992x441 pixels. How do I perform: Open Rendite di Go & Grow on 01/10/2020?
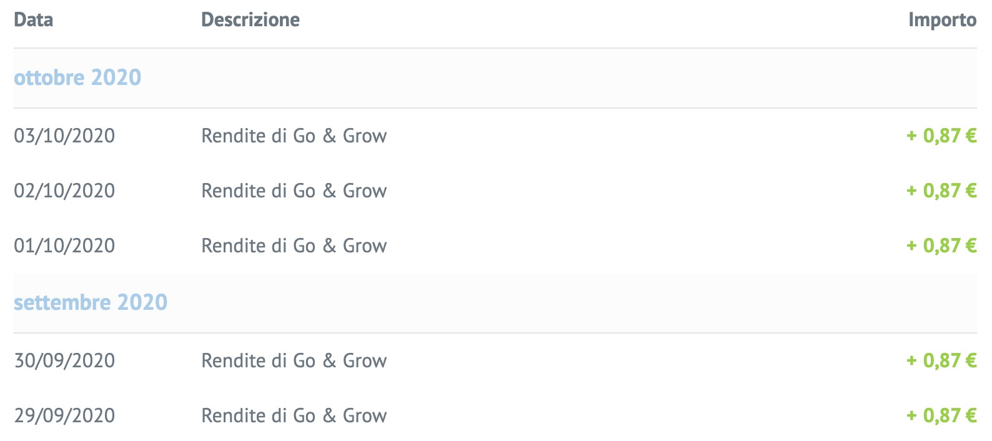pos(294,245)
